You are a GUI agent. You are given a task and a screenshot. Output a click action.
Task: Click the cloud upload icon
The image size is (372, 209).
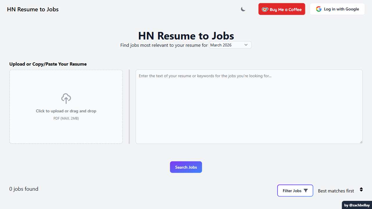coord(66,98)
